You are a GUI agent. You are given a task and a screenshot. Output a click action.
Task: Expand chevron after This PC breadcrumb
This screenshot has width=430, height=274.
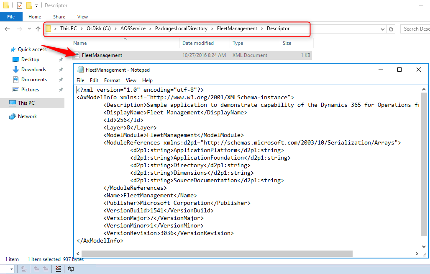point(82,28)
